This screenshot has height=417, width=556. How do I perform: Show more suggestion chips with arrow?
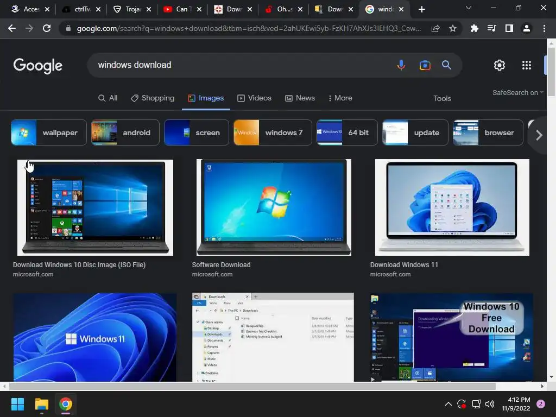click(539, 135)
